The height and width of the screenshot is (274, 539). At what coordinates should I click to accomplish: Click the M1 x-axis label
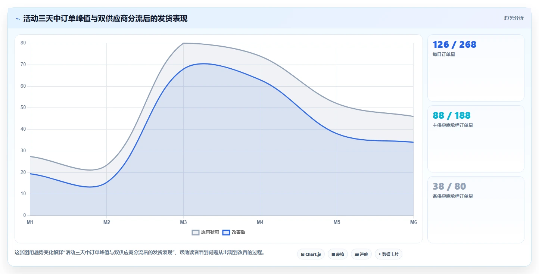click(30, 222)
